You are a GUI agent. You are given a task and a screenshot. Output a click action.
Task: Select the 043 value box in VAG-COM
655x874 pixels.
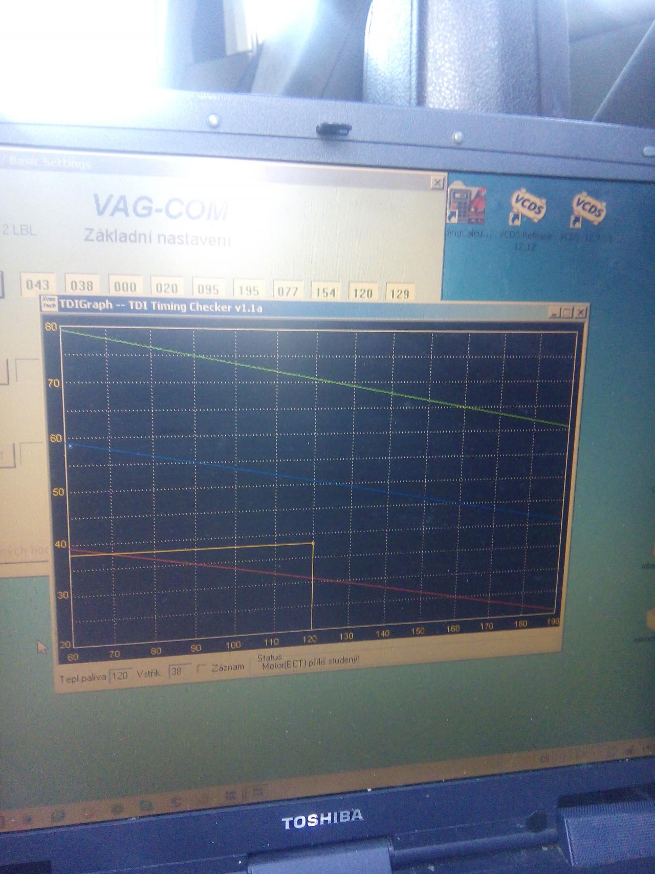pos(37,285)
